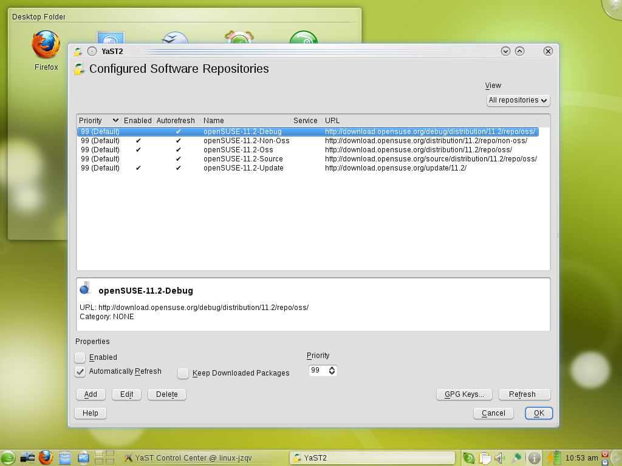Viewport: 622px width, 466px height.
Task: Select the openSUSE-11.2-Source repository row
Action: point(308,159)
